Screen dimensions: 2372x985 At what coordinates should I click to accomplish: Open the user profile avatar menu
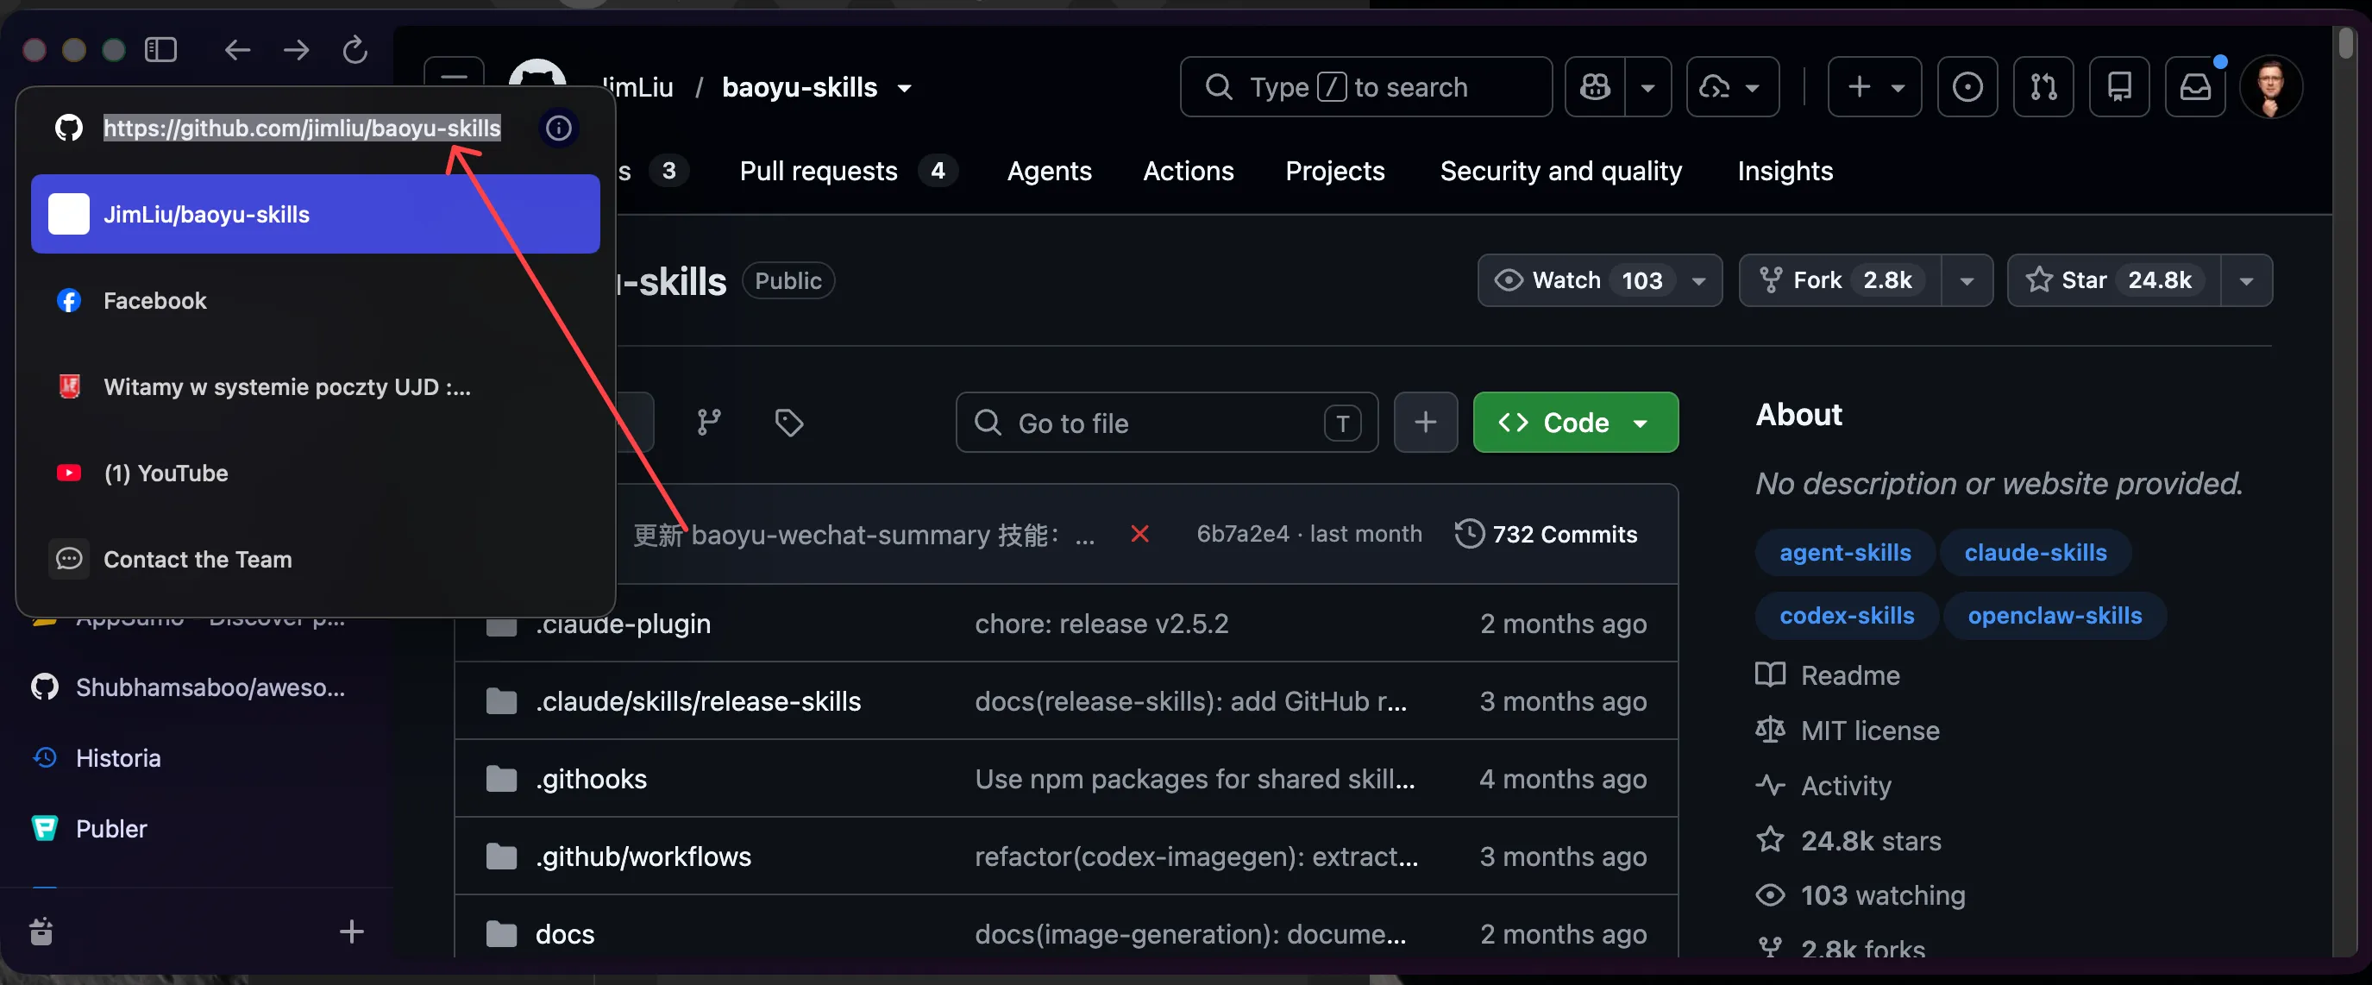point(2272,87)
